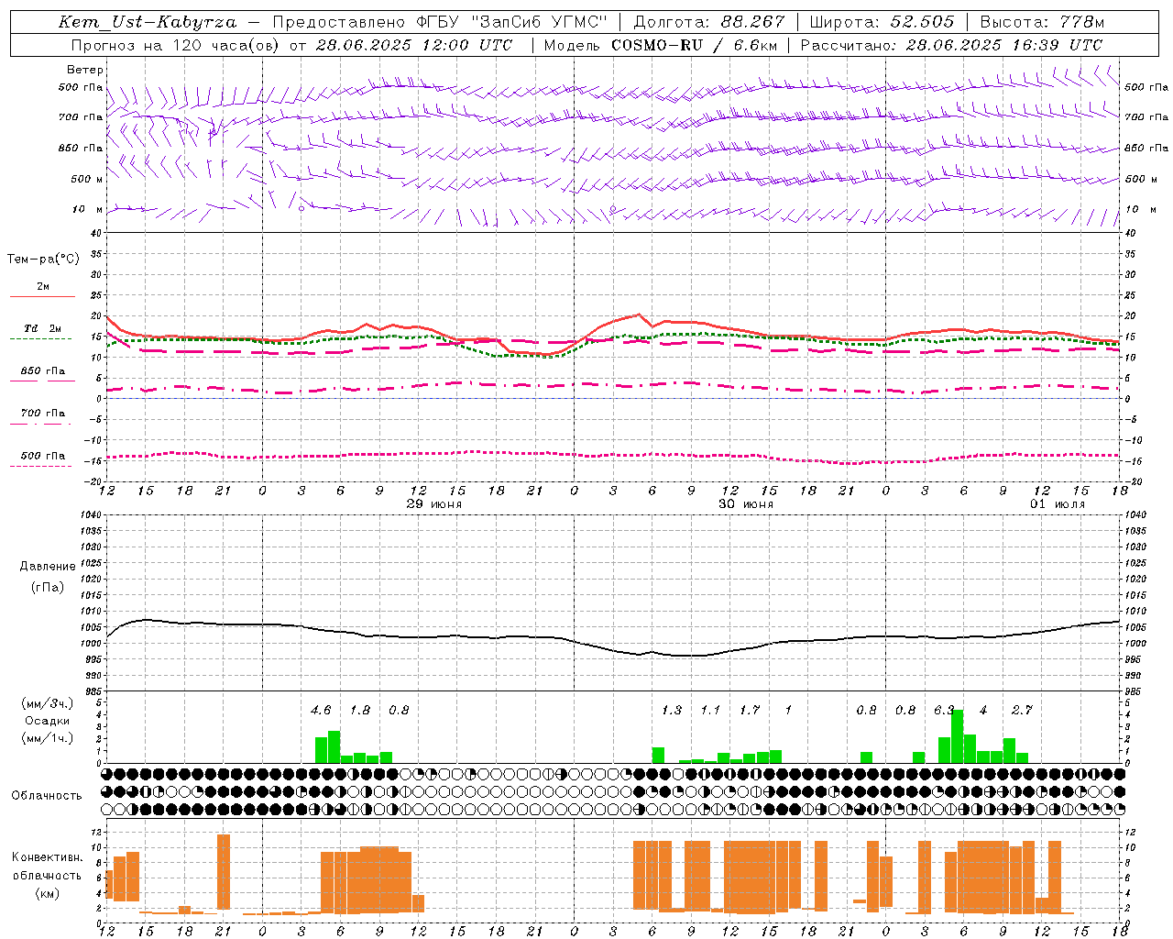
Task: Click the (мм/3ч.) unit label
Action: click(48, 703)
